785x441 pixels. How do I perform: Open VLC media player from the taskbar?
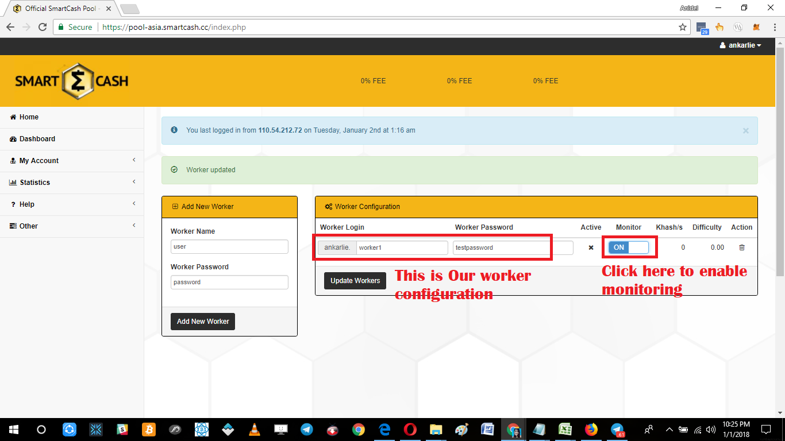(x=254, y=430)
